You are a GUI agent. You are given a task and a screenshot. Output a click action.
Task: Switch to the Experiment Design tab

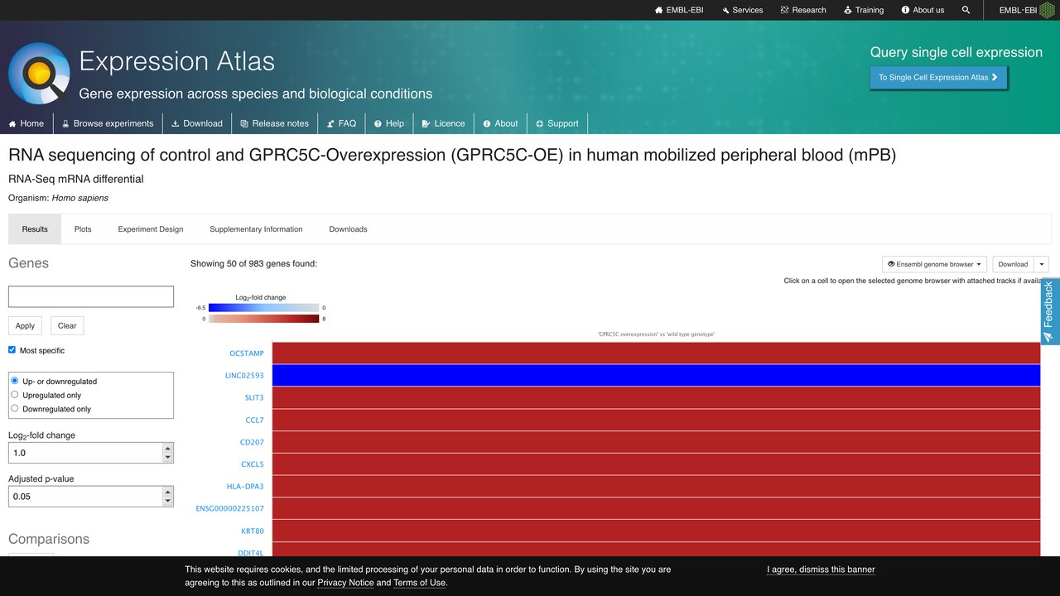click(x=151, y=229)
